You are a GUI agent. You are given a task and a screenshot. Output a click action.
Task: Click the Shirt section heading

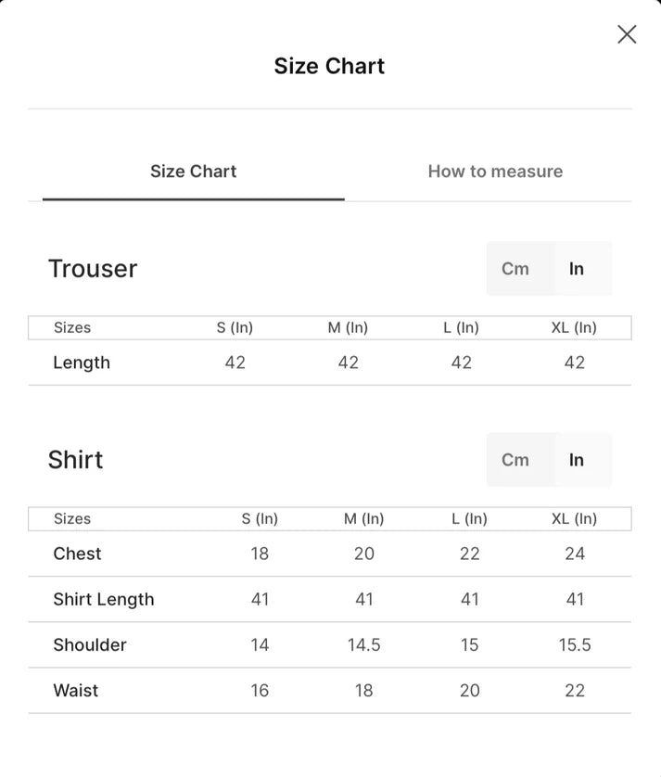pos(75,460)
